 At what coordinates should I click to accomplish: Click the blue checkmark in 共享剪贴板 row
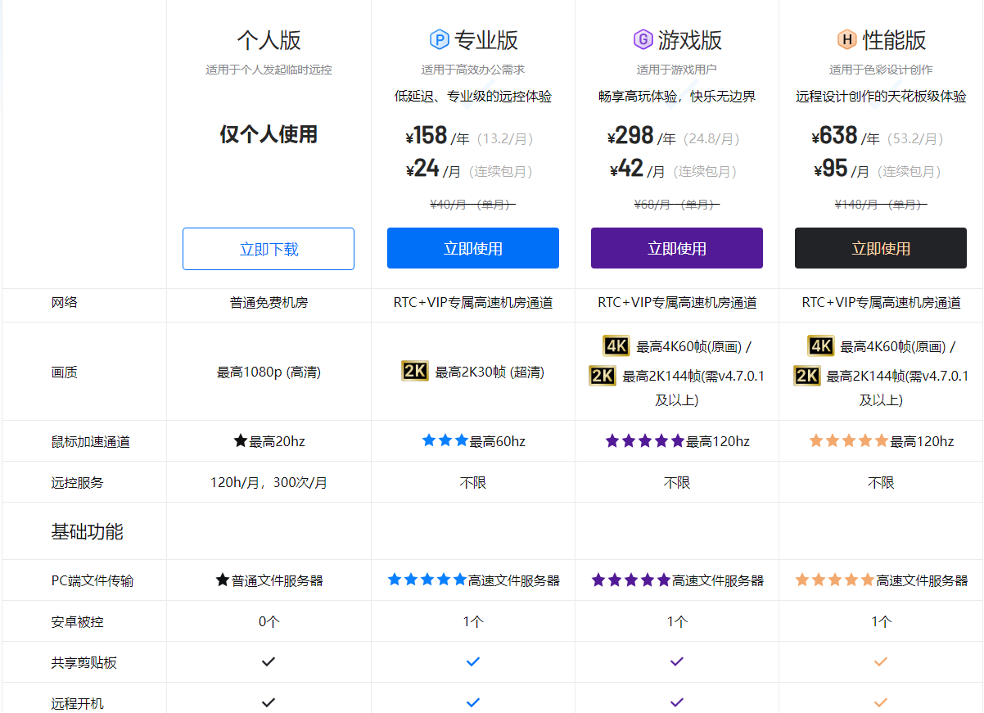point(472,661)
